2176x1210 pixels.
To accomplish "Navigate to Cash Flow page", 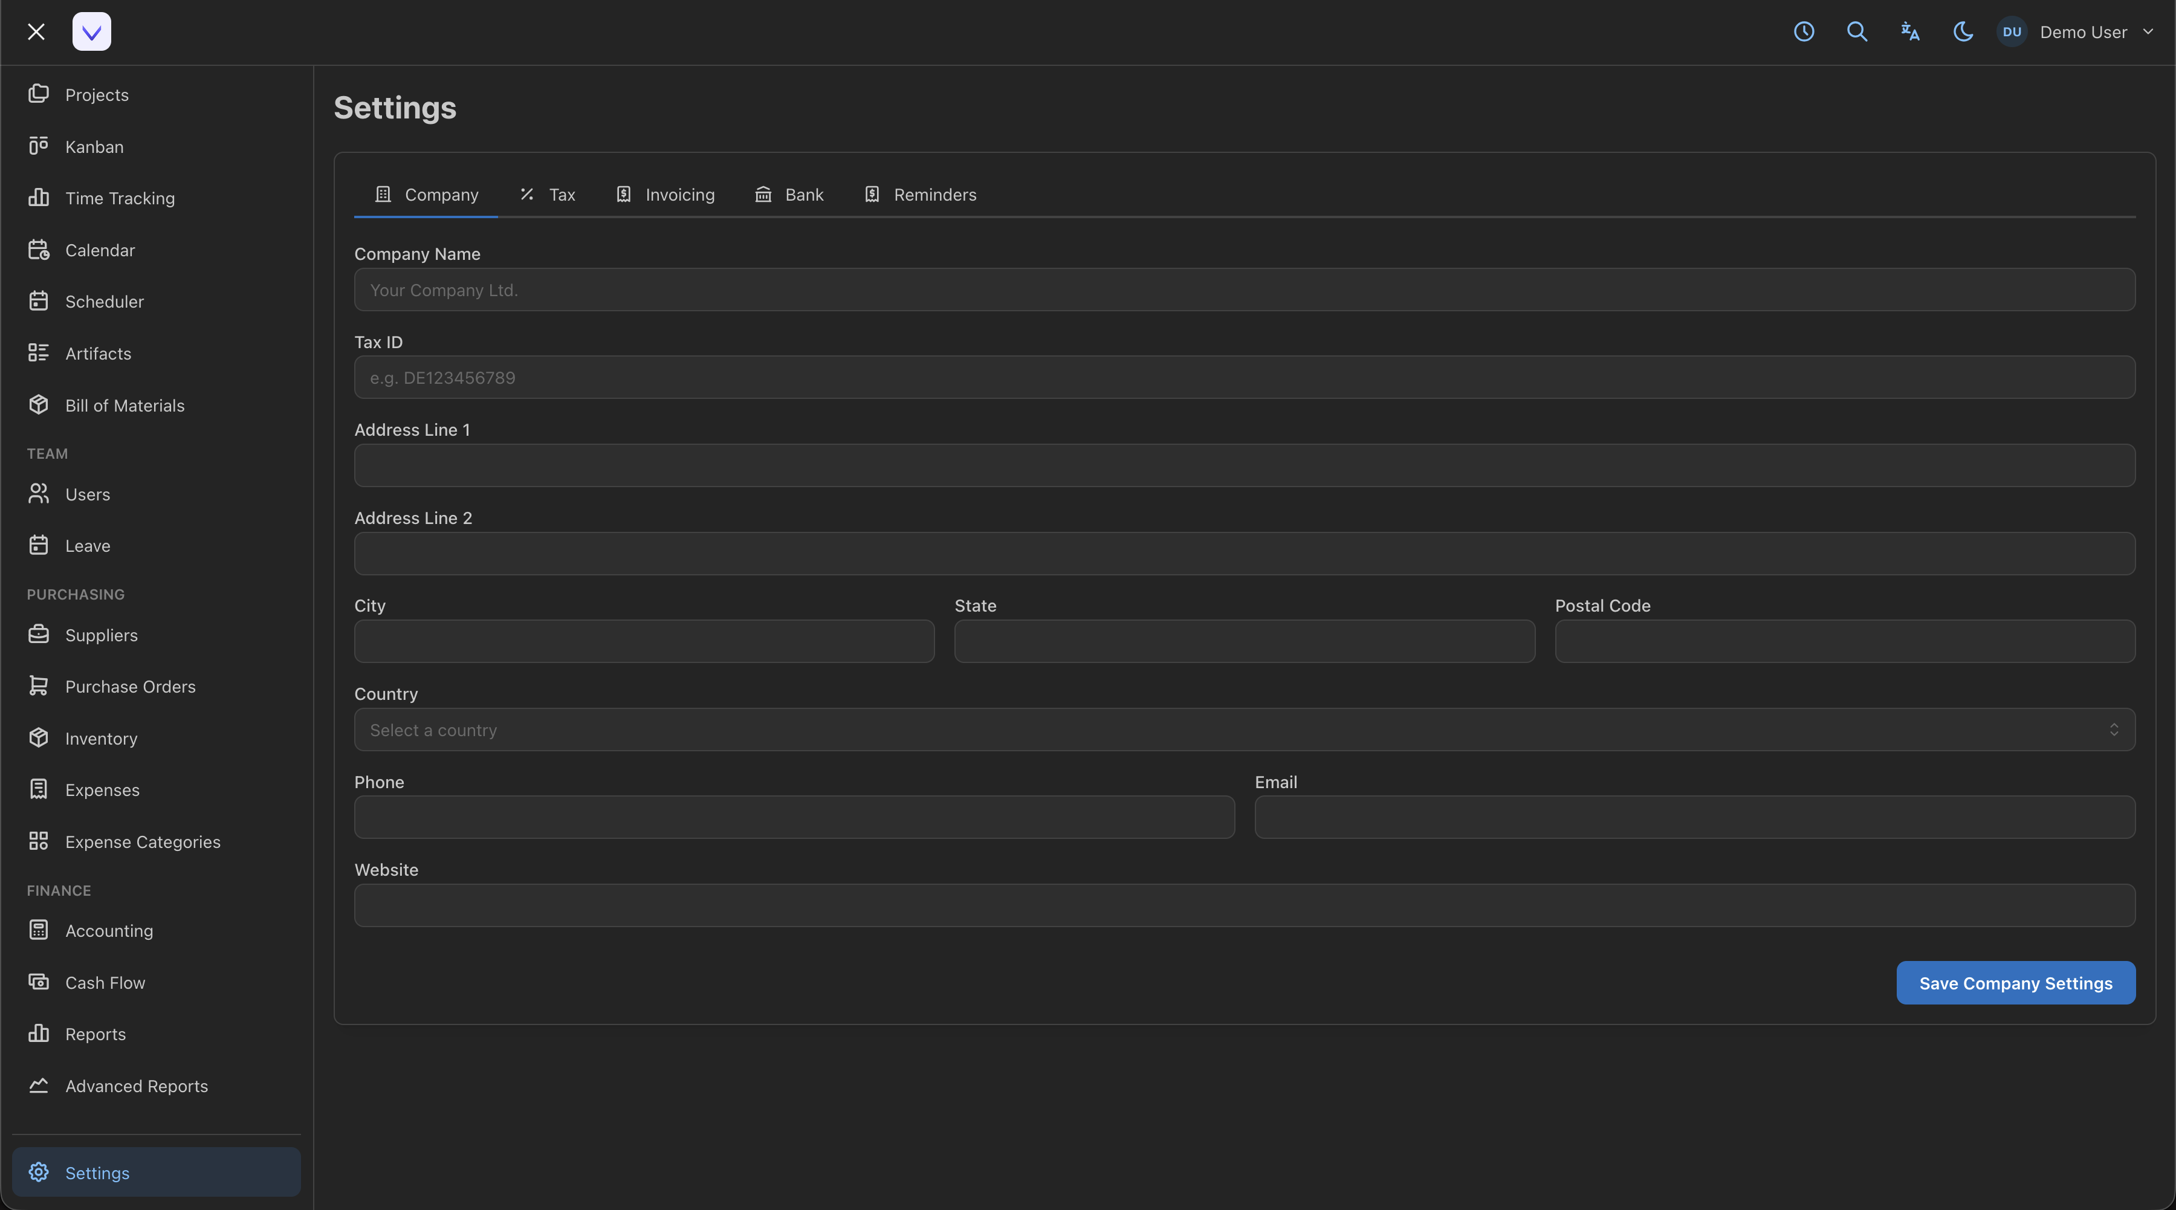I will 105,983.
